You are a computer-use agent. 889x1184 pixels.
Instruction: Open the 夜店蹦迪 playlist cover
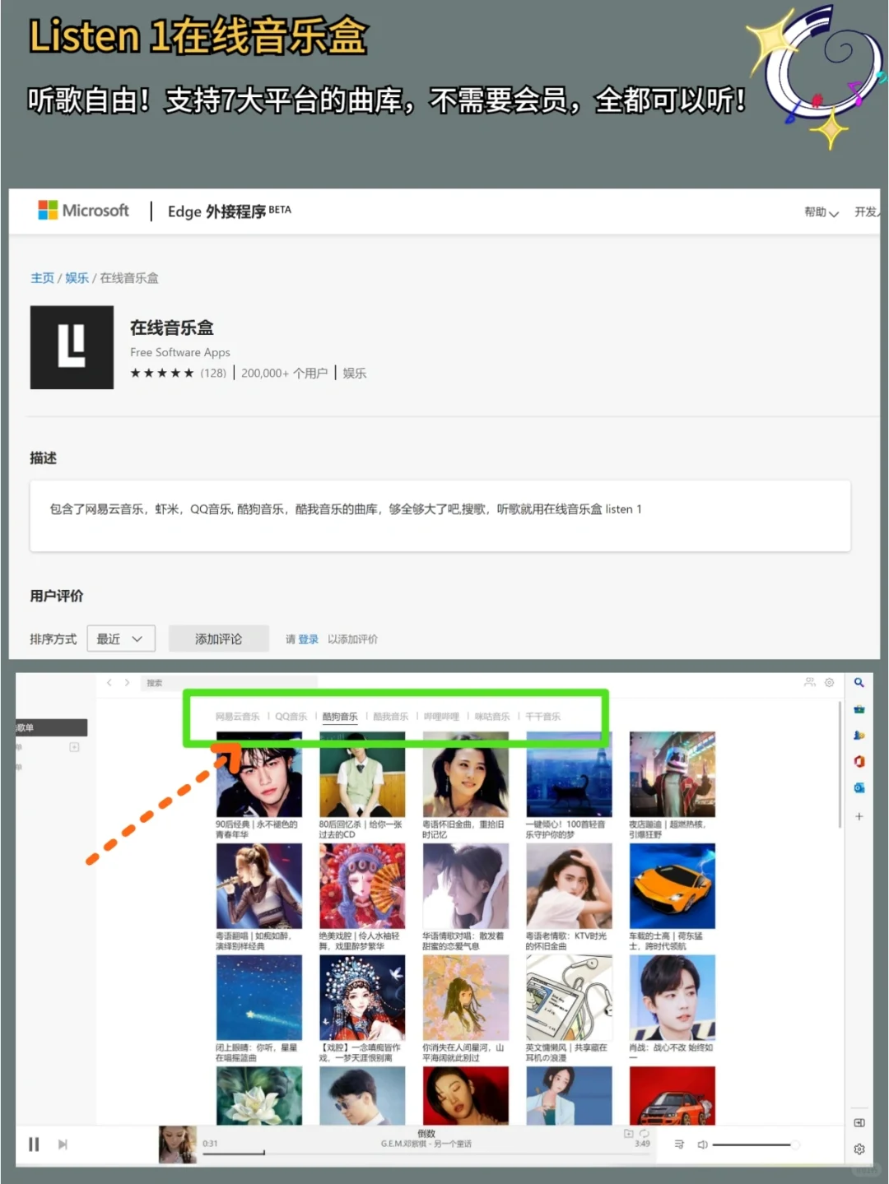click(x=672, y=774)
